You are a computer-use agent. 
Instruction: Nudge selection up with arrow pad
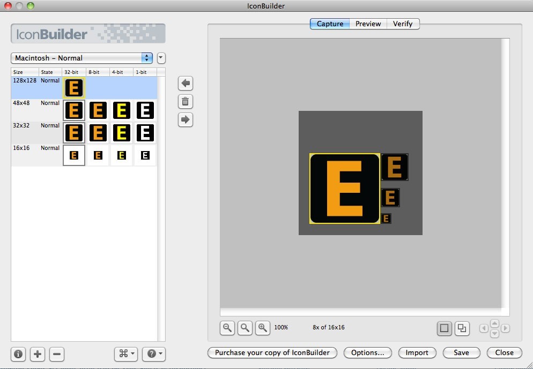click(494, 323)
